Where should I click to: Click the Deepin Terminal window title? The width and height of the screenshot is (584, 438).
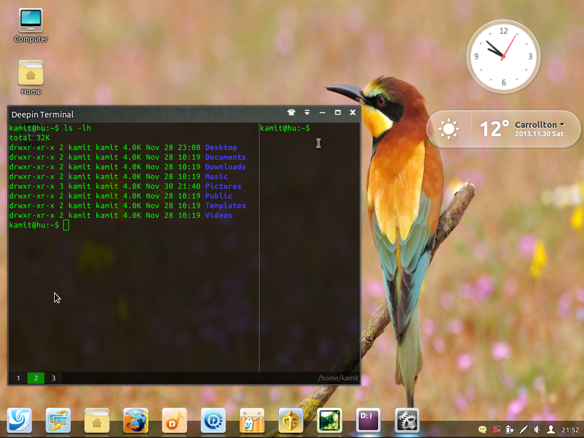click(42, 115)
